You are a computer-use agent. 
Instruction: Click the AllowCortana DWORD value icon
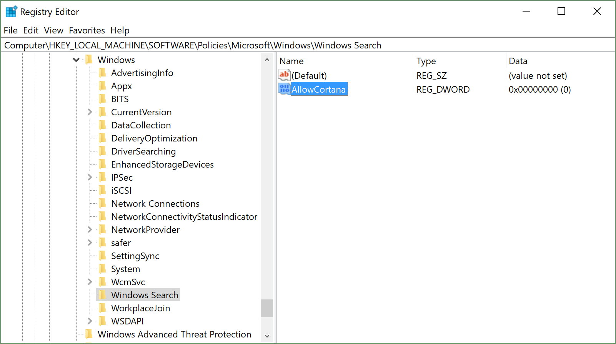[284, 89]
